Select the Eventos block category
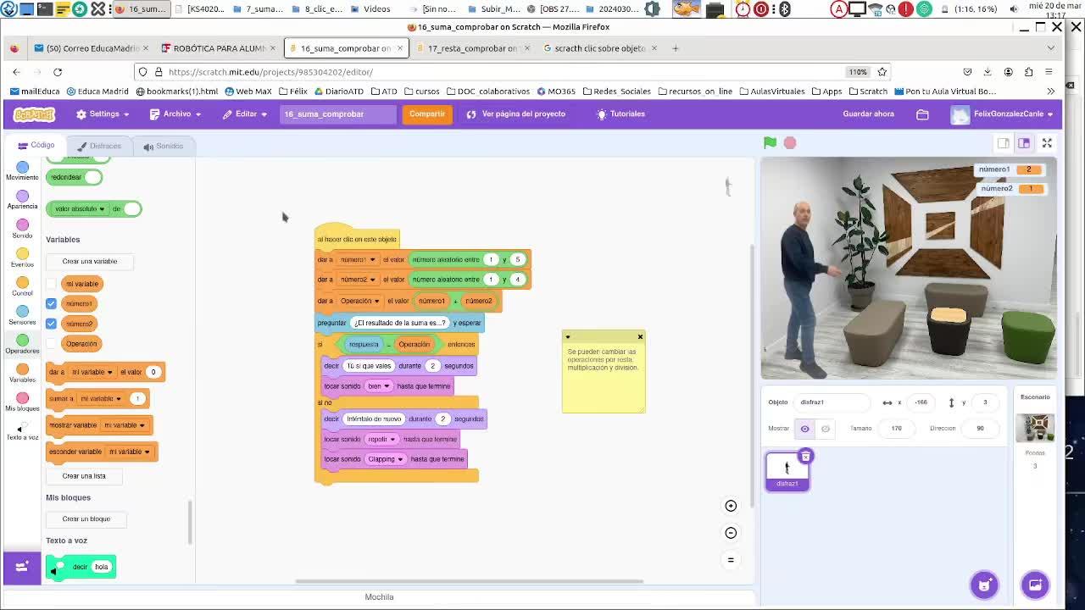 click(22, 258)
